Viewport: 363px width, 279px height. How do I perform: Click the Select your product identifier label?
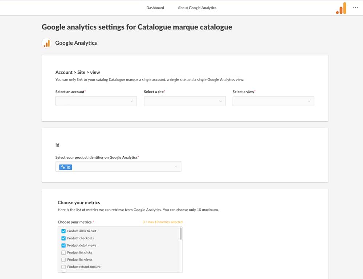[96, 157]
